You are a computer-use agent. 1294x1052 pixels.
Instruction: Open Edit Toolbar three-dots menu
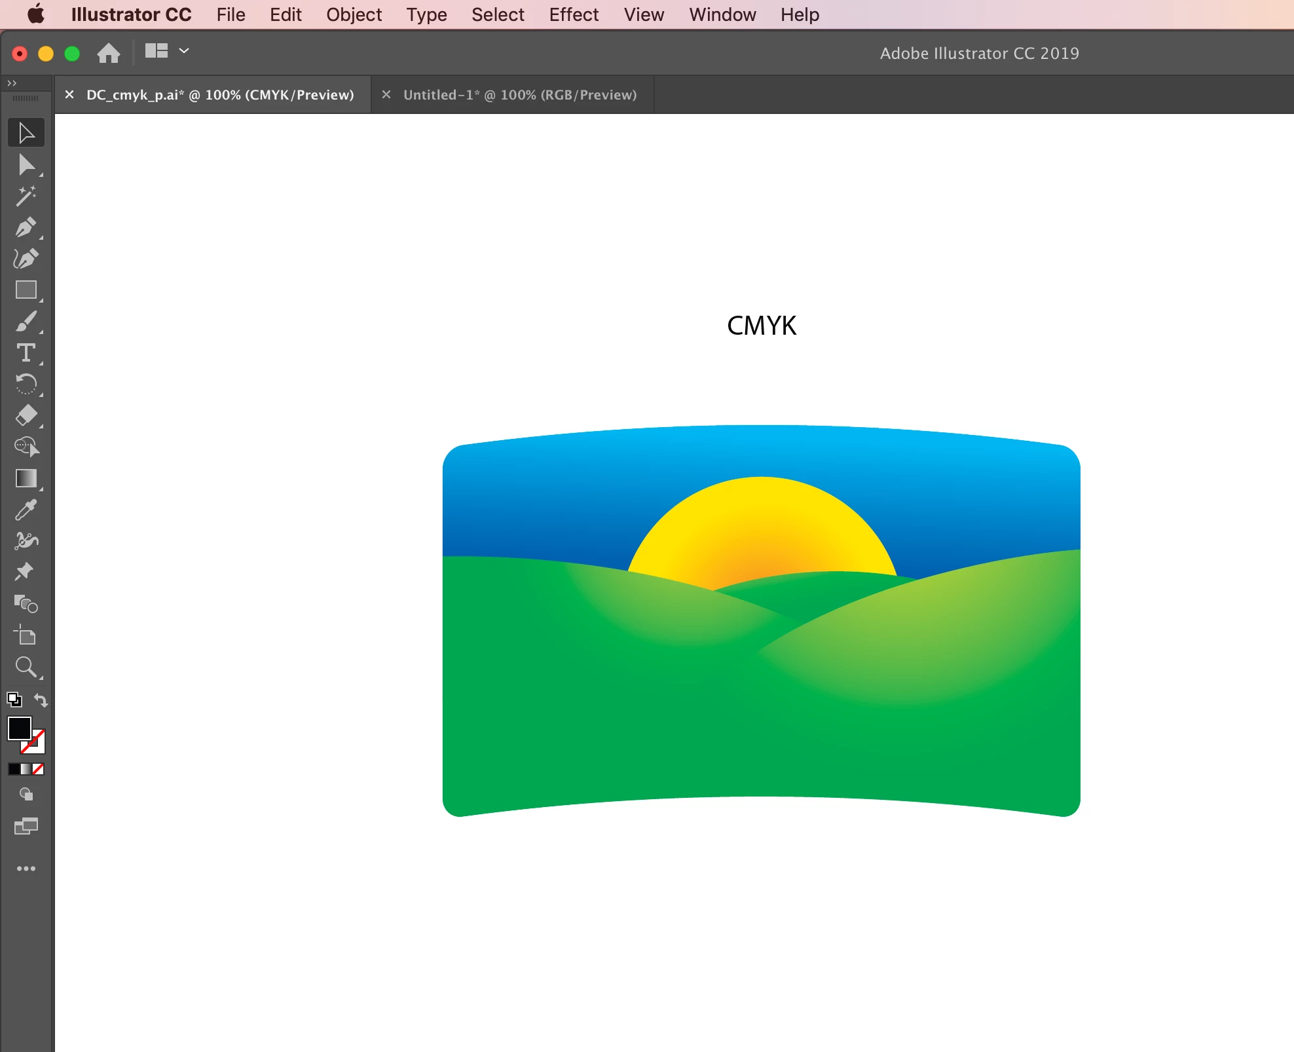(x=26, y=869)
